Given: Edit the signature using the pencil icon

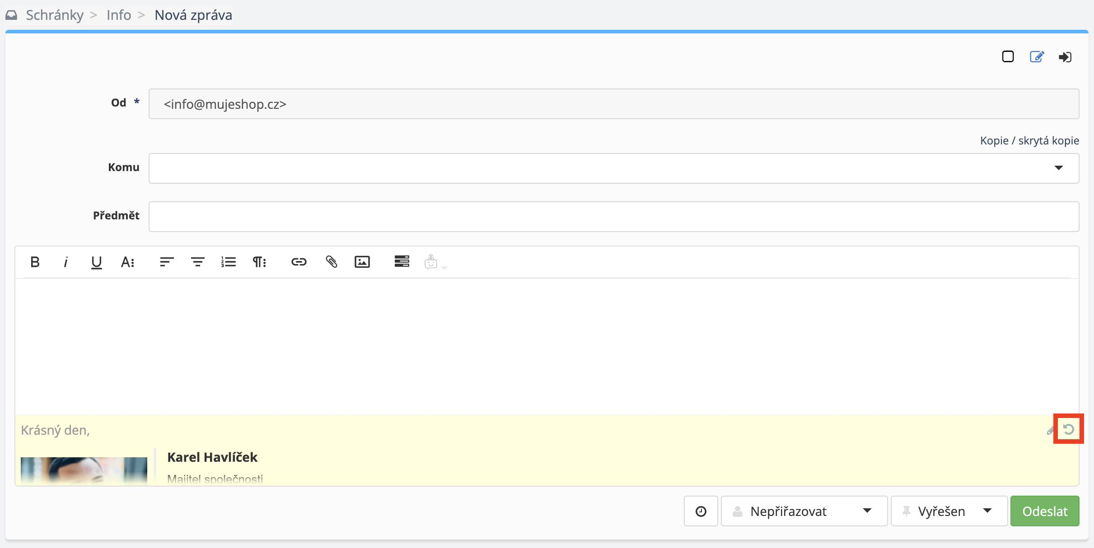Looking at the screenshot, I should pos(1050,431).
